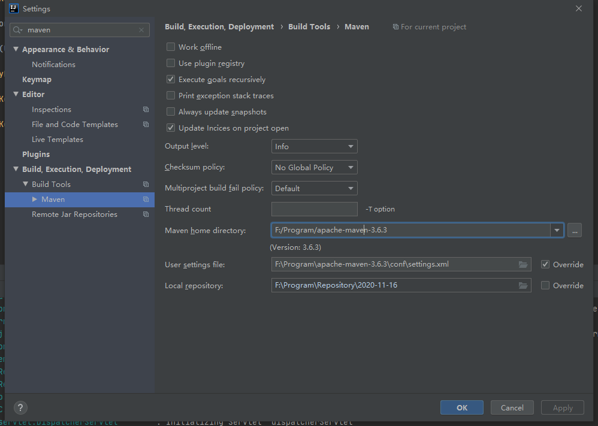Click Build Tools in the breadcrumb

click(309, 27)
